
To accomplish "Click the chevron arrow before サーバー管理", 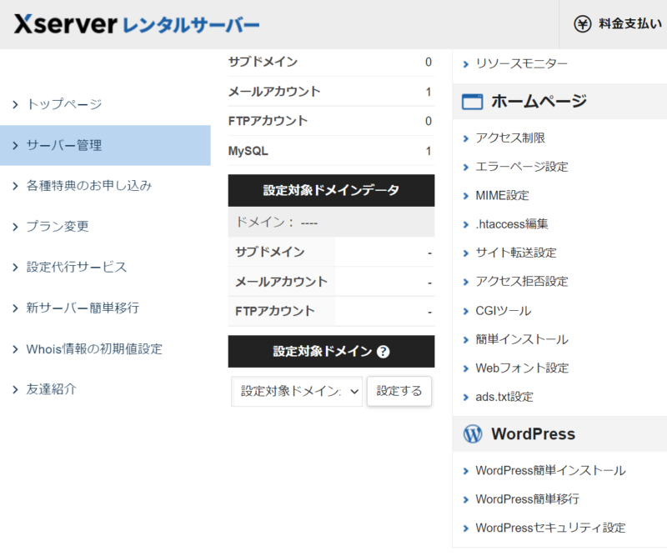I will click(x=16, y=146).
